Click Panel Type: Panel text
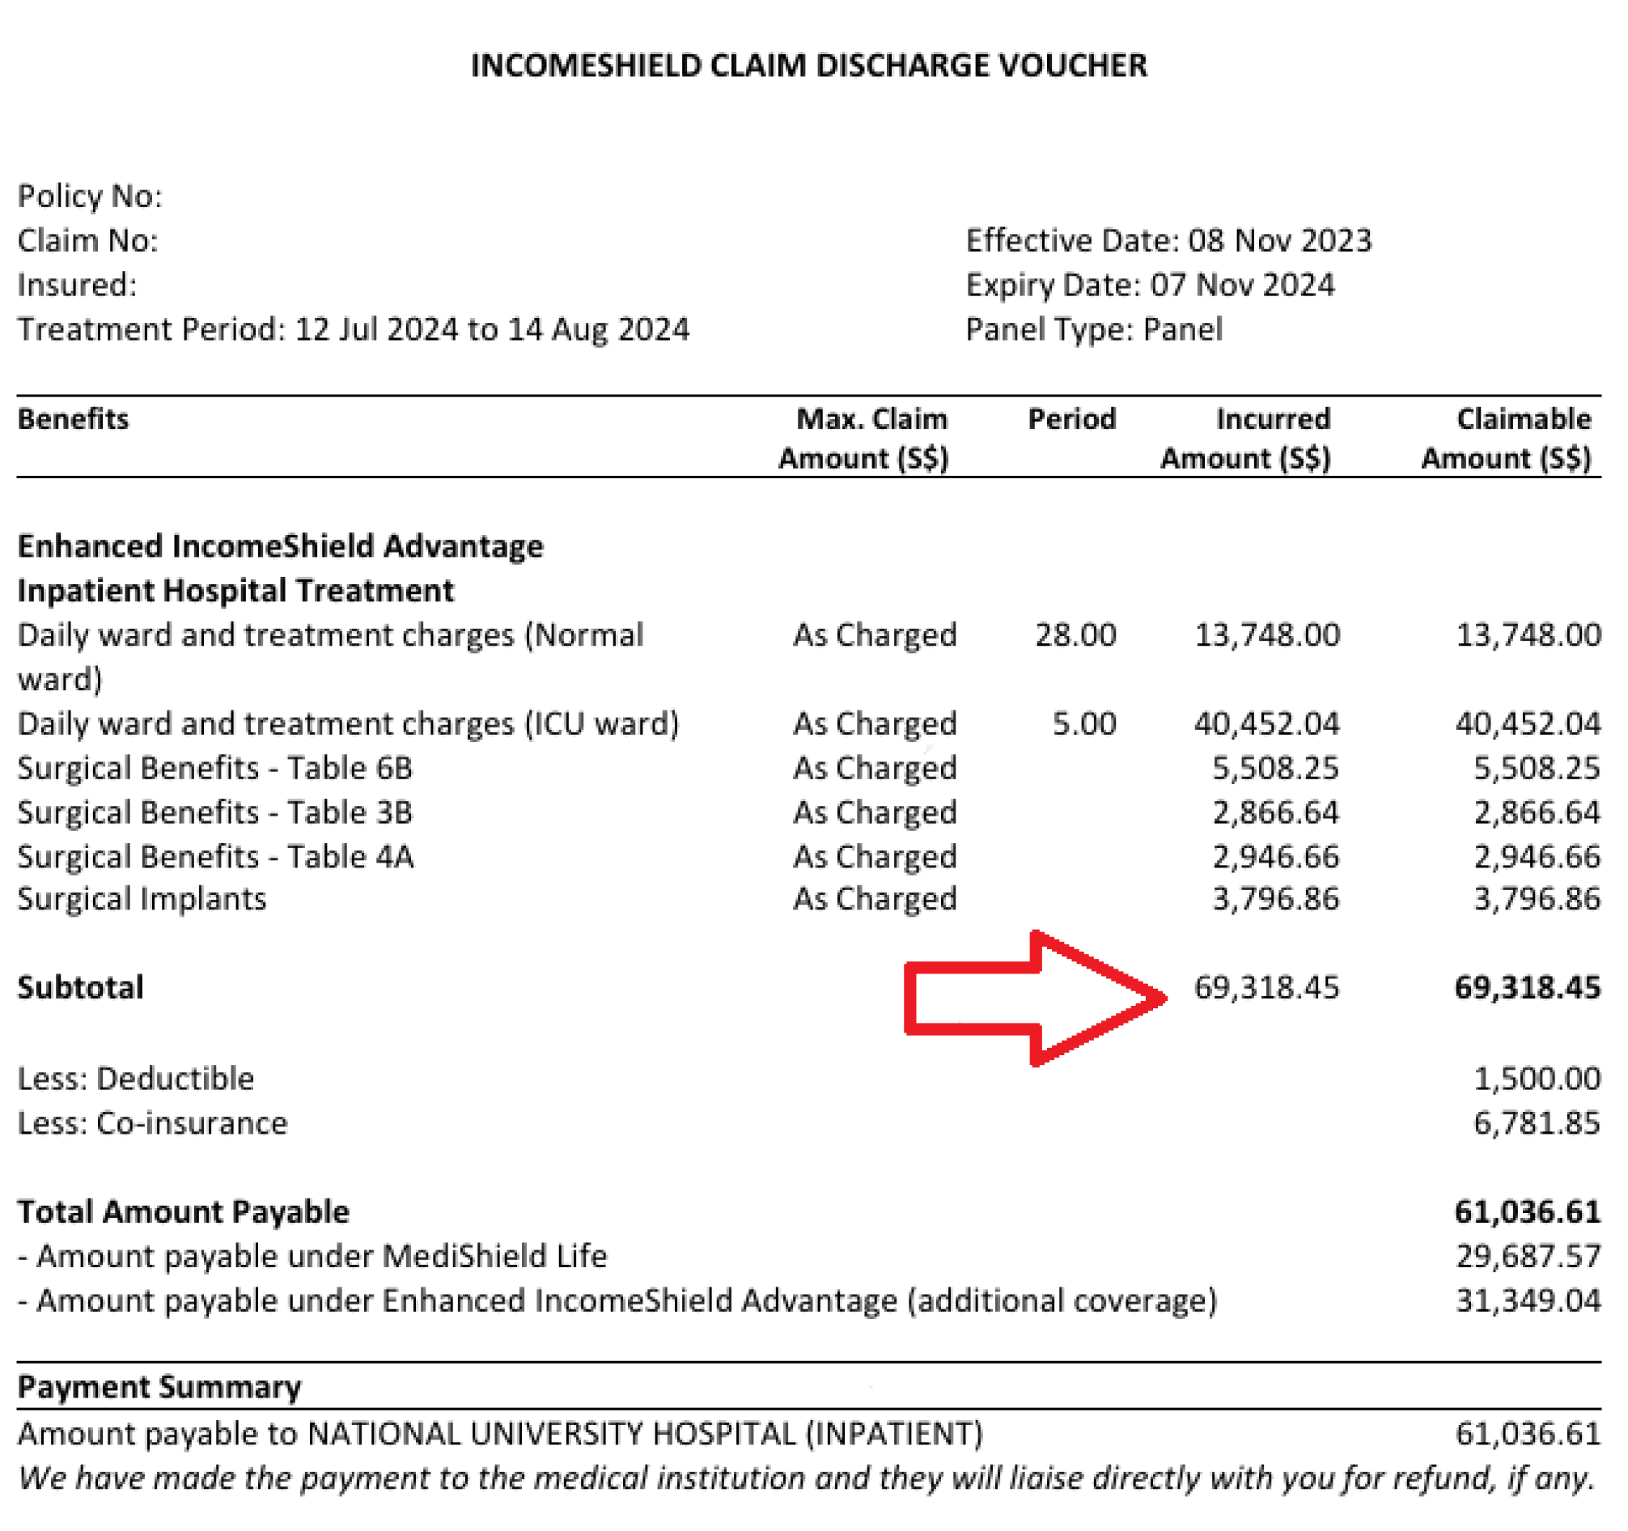 pyautogui.click(x=1093, y=329)
